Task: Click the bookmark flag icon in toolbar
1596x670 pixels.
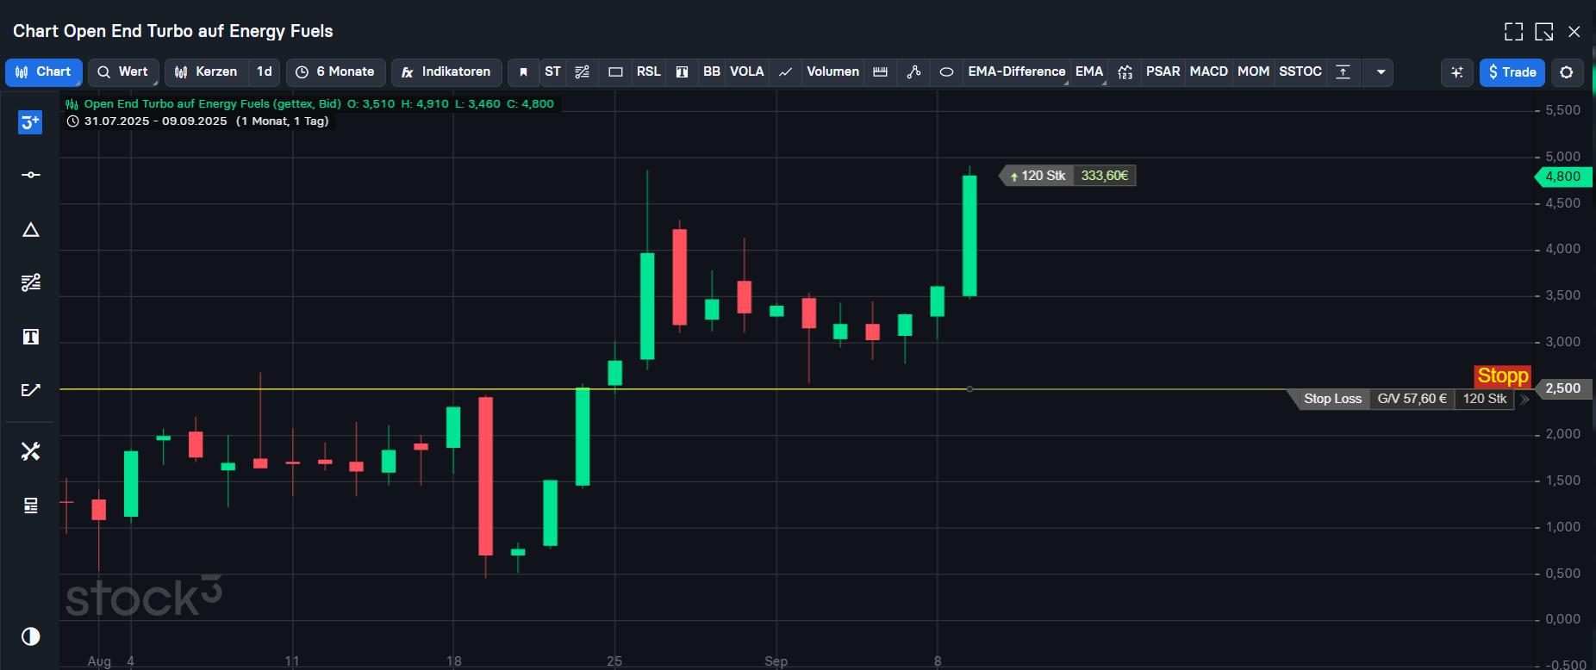Action: point(523,72)
